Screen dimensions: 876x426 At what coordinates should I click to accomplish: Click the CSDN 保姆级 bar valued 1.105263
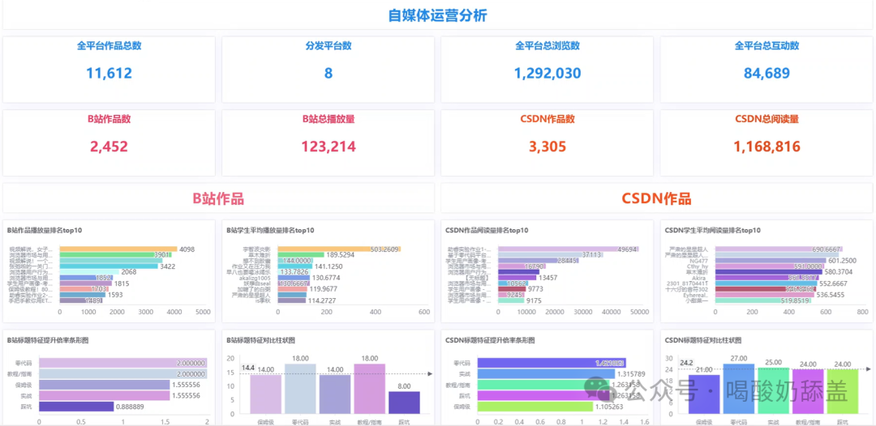pos(535,407)
